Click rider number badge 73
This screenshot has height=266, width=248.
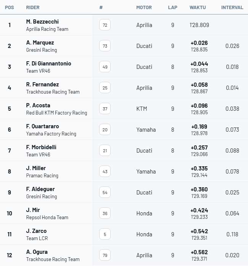tap(105, 46)
